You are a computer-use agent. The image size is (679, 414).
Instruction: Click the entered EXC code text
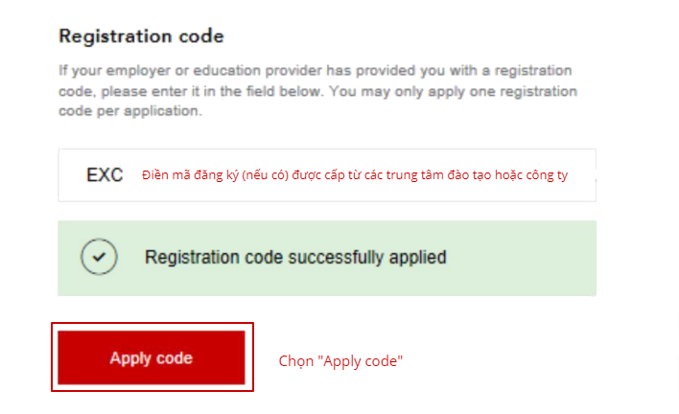click(x=105, y=176)
